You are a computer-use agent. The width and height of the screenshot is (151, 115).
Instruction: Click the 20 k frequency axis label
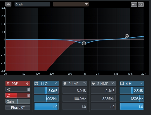pyautogui.click(x=144, y=74)
